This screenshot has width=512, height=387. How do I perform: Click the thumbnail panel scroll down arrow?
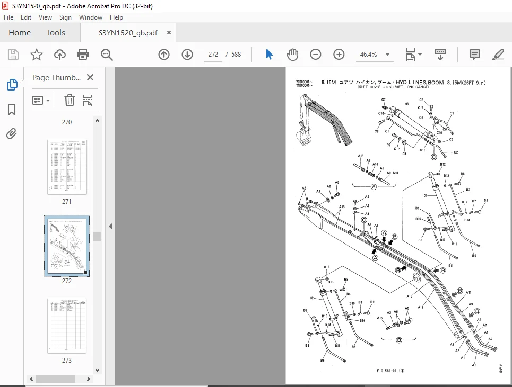(97, 370)
